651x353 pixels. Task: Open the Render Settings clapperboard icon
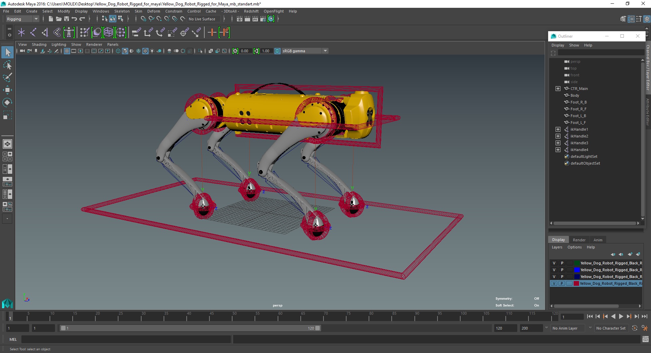263,19
